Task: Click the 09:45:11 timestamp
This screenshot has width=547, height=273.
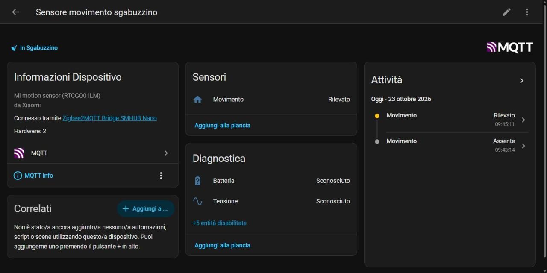Action: click(x=505, y=124)
